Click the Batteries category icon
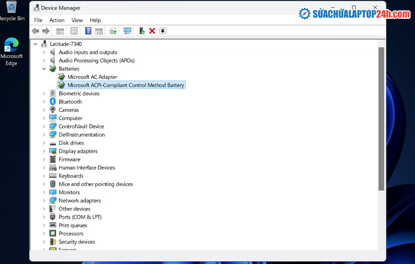 (53, 69)
